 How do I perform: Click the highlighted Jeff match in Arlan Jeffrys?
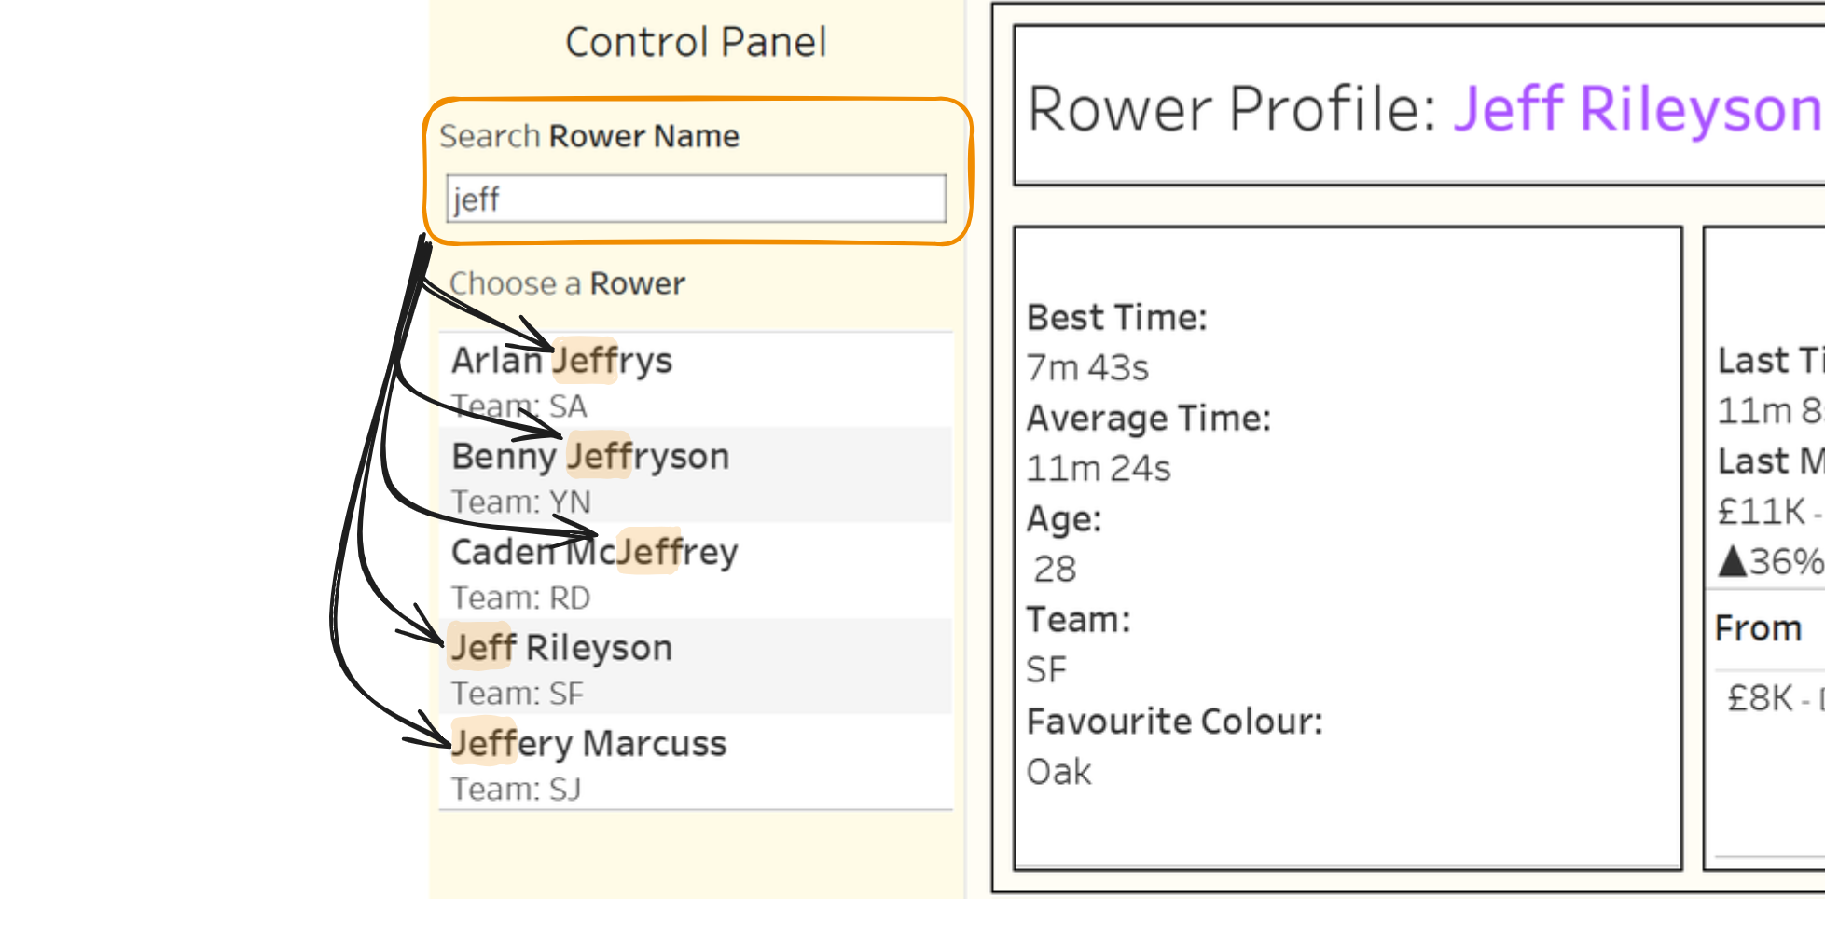pyautogui.click(x=584, y=360)
